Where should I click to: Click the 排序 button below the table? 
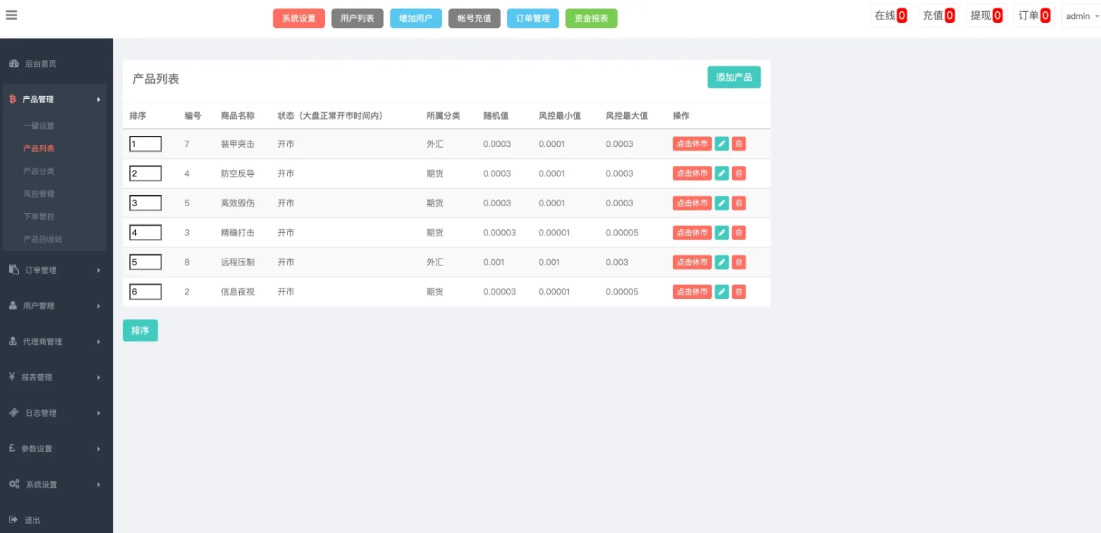click(x=140, y=330)
